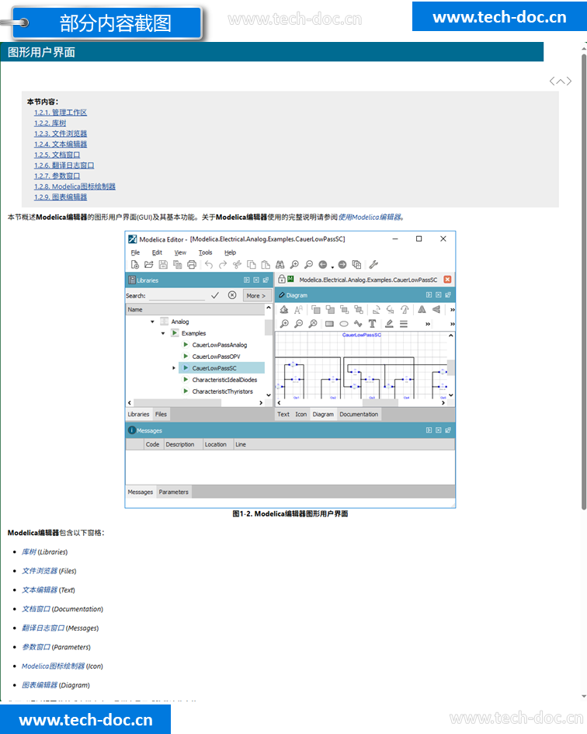Open the View menu

click(180, 252)
